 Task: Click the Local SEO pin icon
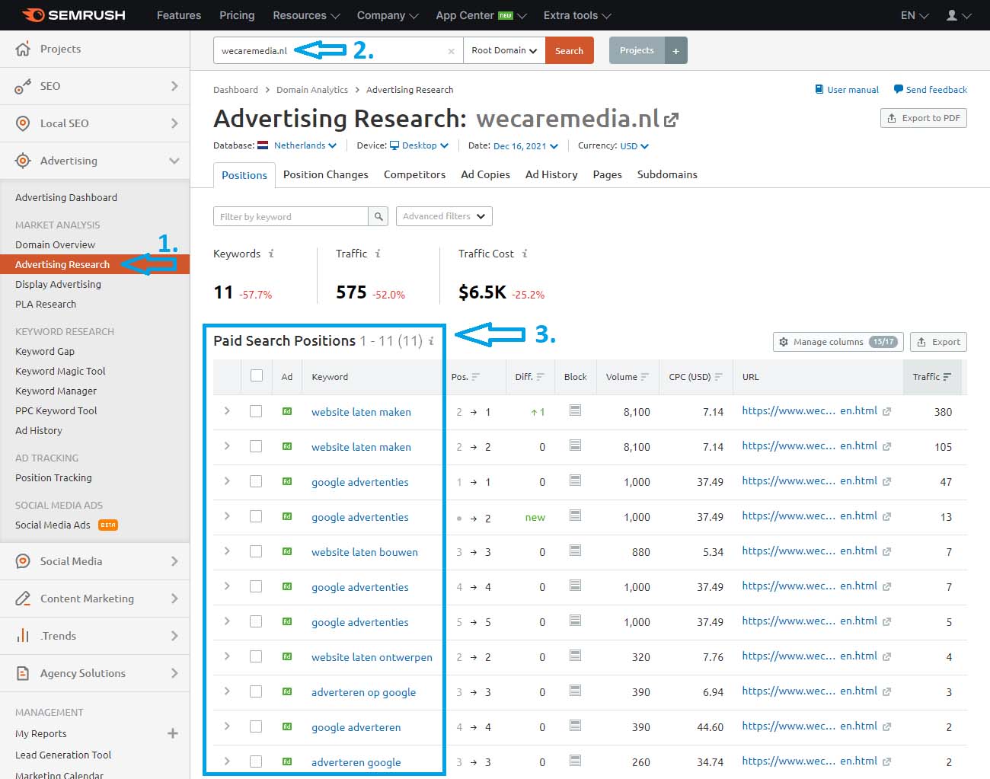(23, 123)
